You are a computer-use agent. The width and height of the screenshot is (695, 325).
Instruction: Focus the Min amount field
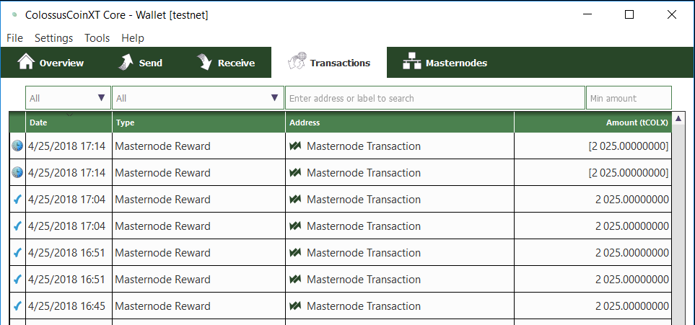[x=629, y=98]
